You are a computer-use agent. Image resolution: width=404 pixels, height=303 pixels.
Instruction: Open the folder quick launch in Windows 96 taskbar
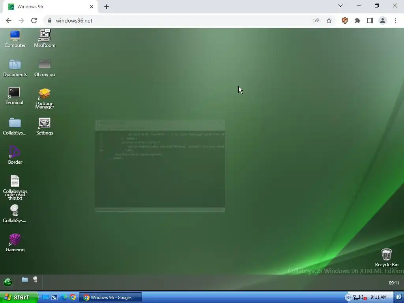click(25, 280)
